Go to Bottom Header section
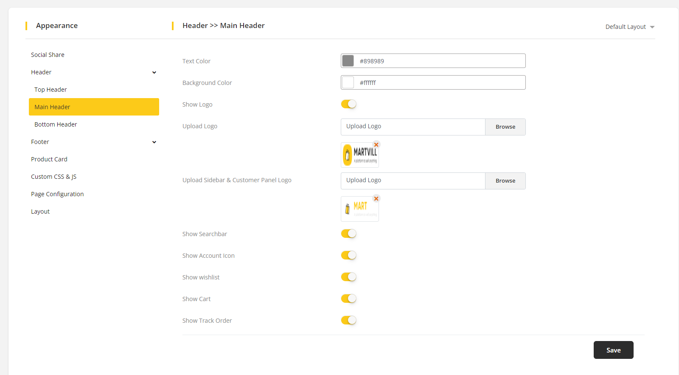Image resolution: width=679 pixels, height=375 pixels. click(x=56, y=124)
